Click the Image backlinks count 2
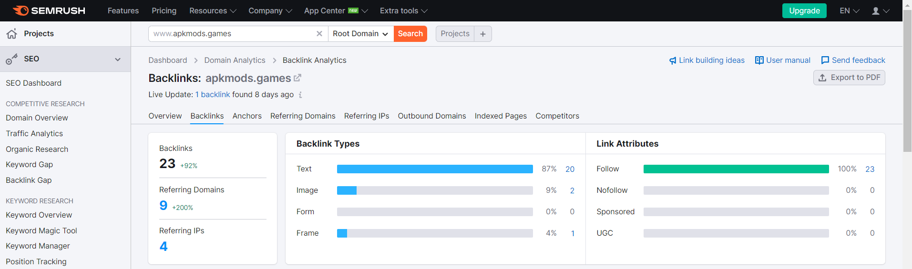This screenshot has width=912, height=269. pos(572,190)
